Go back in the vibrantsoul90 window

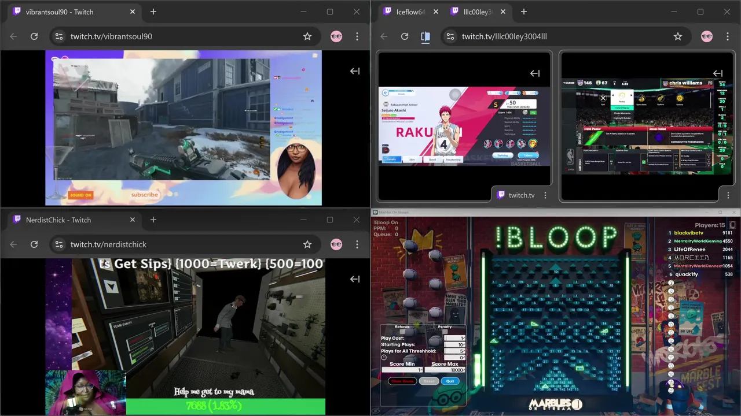point(13,36)
